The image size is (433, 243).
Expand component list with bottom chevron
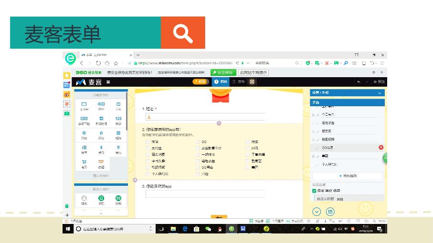(x=101, y=213)
